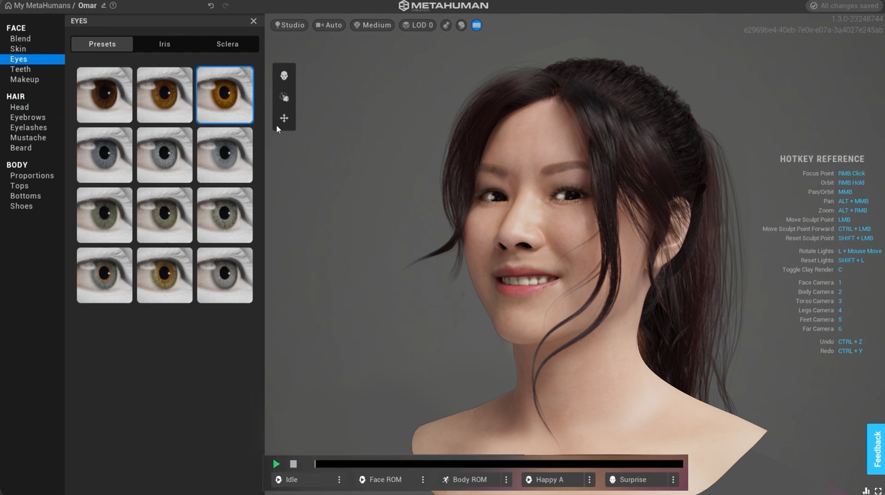The width and height of the screenshot is (885, 495).
Task: Open the Auto camera dropdown
Action: (329, 25)
